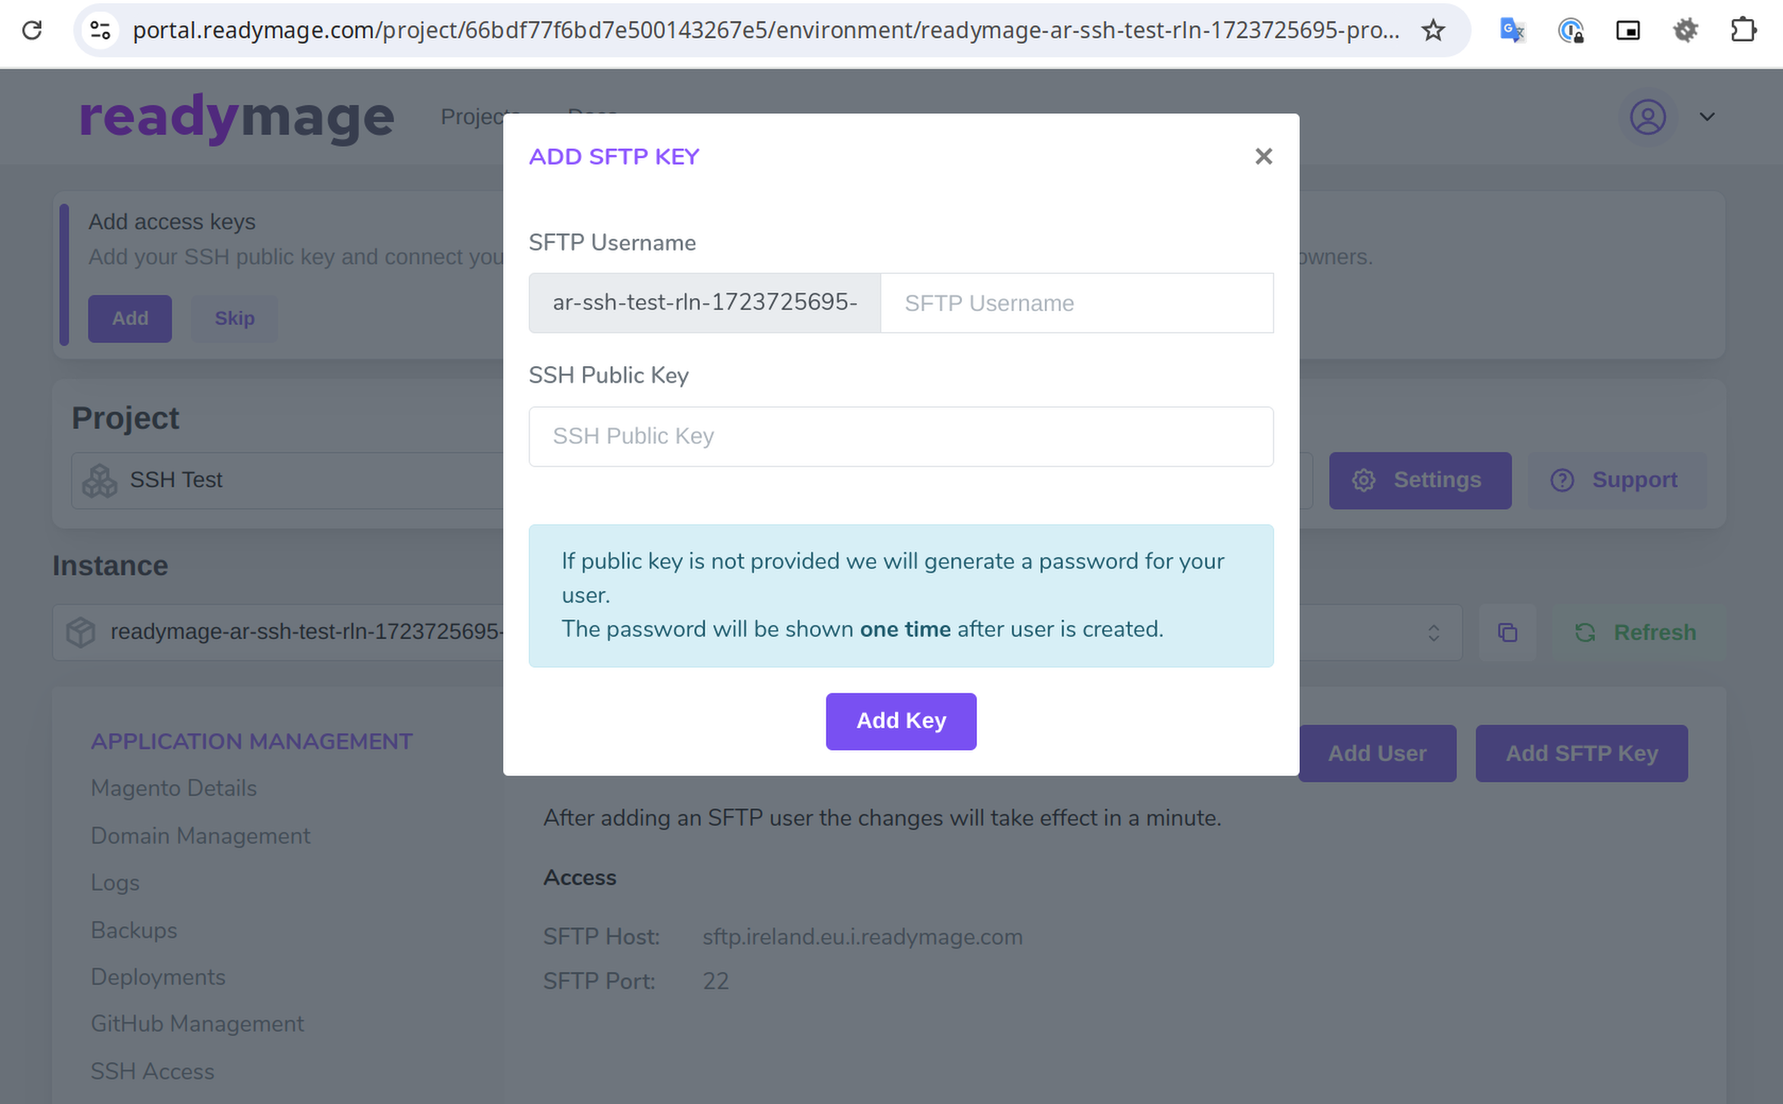Click the browser reload icon
1783x1104 pixels.
32,30
